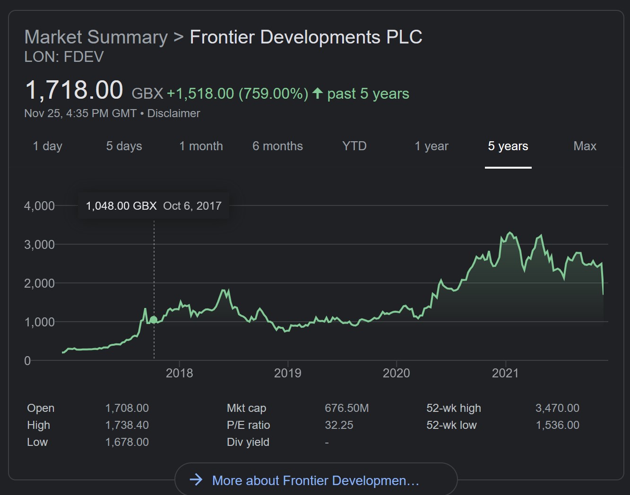Click the Frontier Developments PLC title
630x495 pixels.
tap(306, 37)
